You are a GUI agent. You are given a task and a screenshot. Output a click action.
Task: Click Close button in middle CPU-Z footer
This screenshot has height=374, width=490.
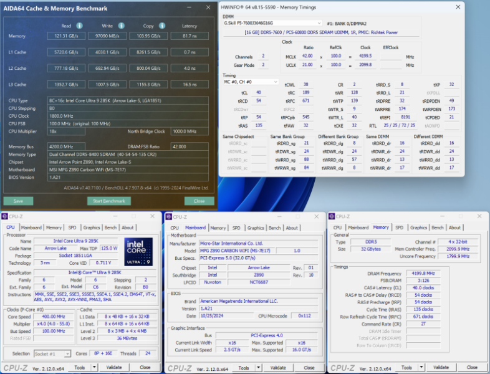click(309, 368)
